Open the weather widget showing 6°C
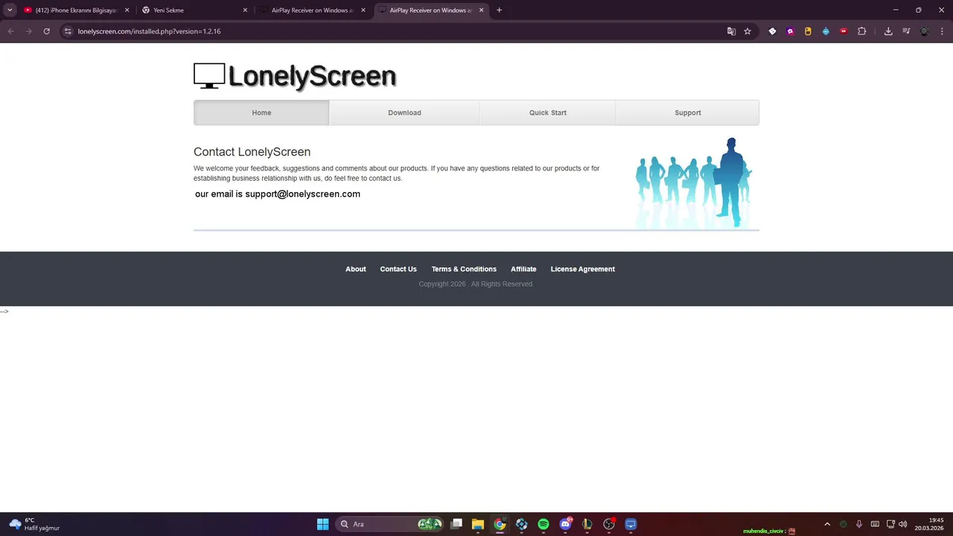Viewport: 953px width, 536px height. pyautogui.click(x=34, y=524)
